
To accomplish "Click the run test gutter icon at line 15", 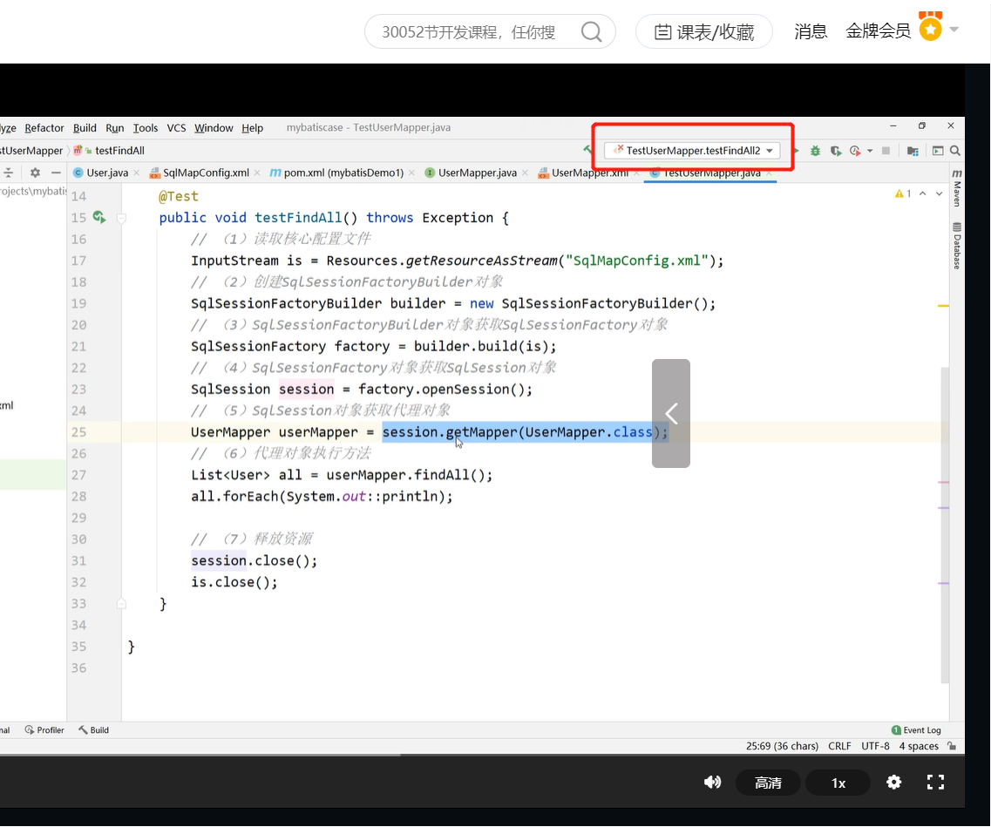I will [x=99, y=217].
